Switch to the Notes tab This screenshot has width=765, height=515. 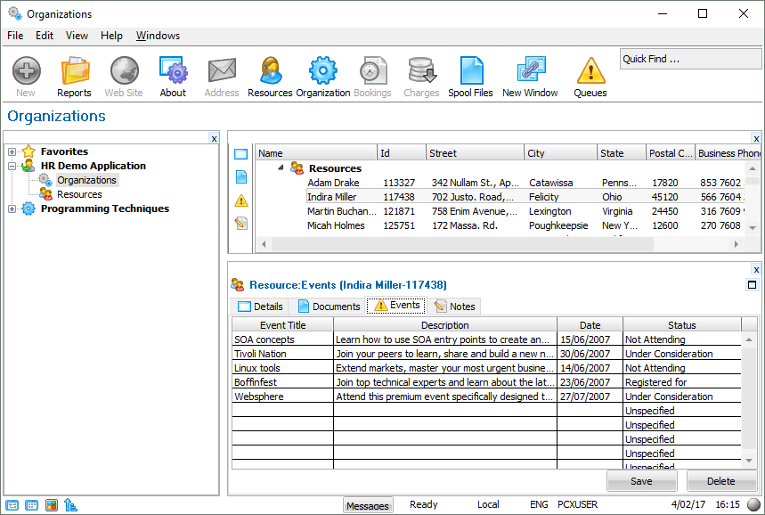454,307
